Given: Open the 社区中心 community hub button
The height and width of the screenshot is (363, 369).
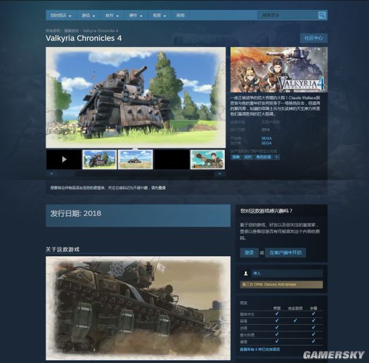Looking at the screenshot, I should point(313,38).
